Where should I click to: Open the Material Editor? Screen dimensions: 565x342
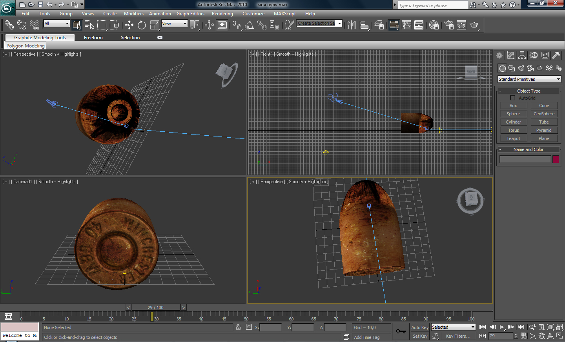[x=434, y=25]
